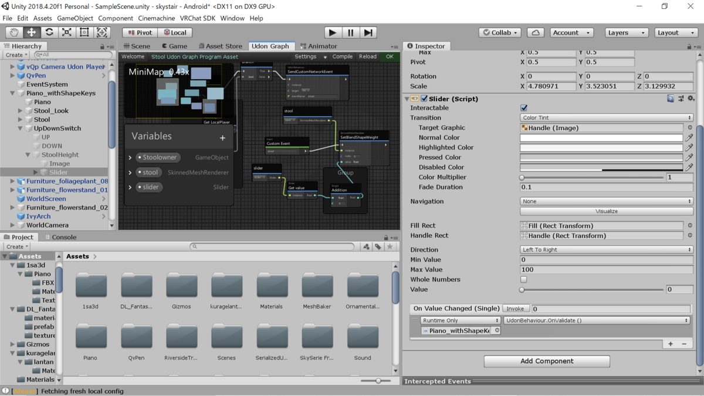Open Slider component gear settings menu
This screenshot has height=396, width=704.
coord(691,99)
